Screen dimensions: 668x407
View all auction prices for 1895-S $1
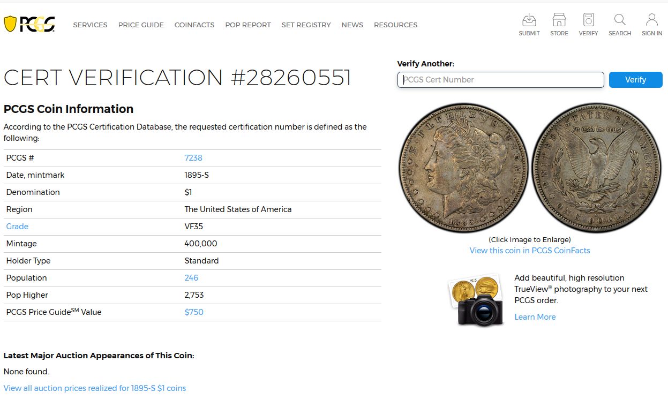click(95, 388)
